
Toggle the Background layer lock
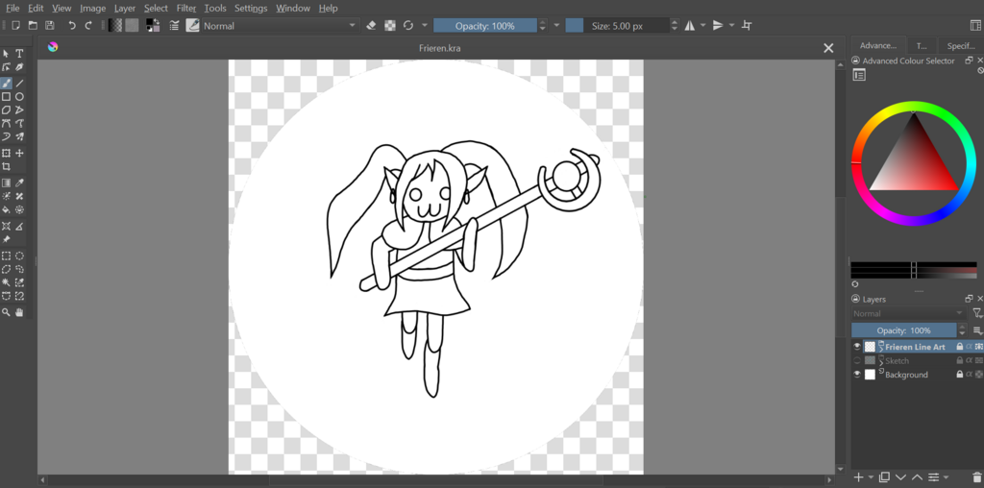[959, 375]
